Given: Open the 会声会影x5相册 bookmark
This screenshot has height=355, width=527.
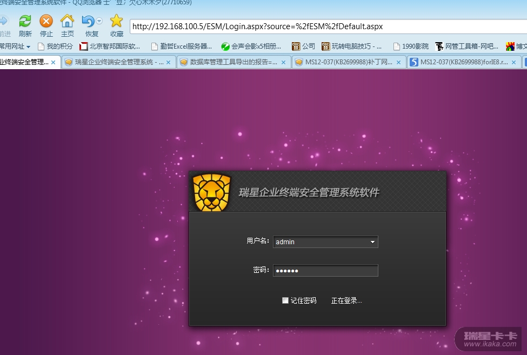Looking at the screenshot, I should coord(251,46).
